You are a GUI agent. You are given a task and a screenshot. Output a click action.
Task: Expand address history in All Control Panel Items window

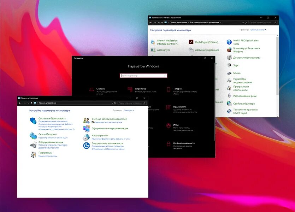point(243,23)
